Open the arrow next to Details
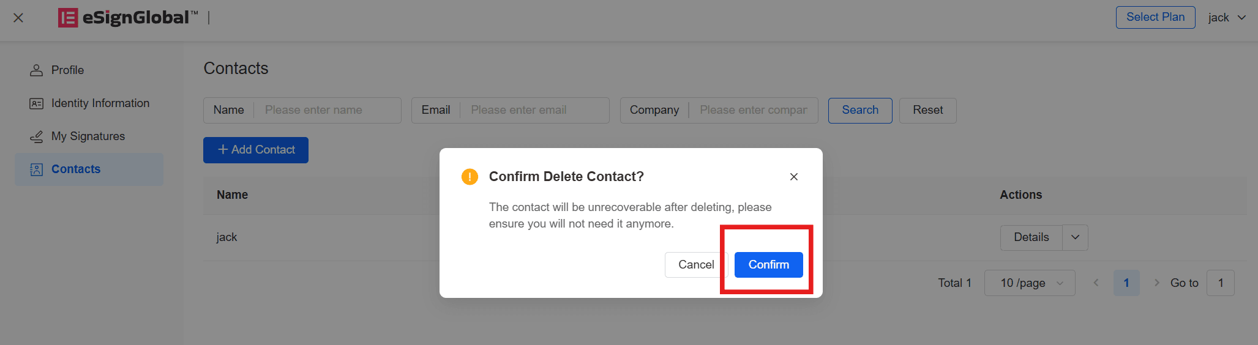Screen dimensions: 1258x345 1075,237
